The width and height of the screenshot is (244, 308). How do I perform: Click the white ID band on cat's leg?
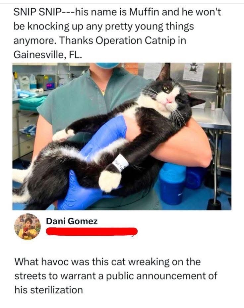(x=121, y=162)
